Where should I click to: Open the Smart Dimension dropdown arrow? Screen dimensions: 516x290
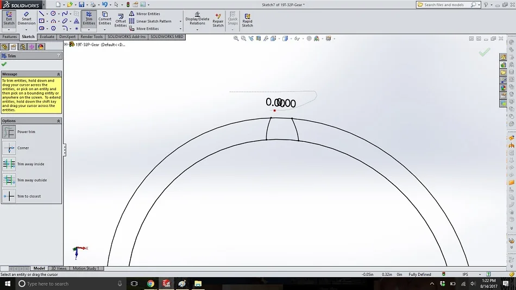coord(26,30)
